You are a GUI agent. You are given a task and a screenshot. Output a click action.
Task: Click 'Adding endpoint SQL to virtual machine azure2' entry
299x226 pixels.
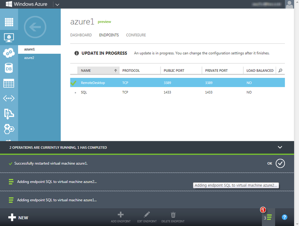coord(57,182)
